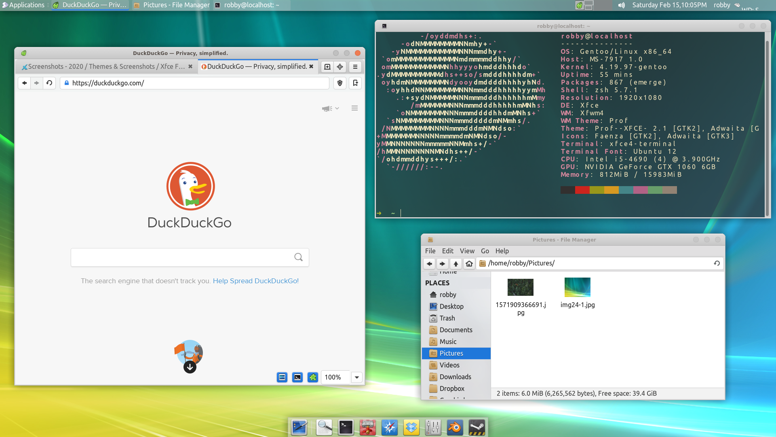Screen dimensions: 776x437
Task: Open the browser hamburger menu button
Action: point(355,67)
